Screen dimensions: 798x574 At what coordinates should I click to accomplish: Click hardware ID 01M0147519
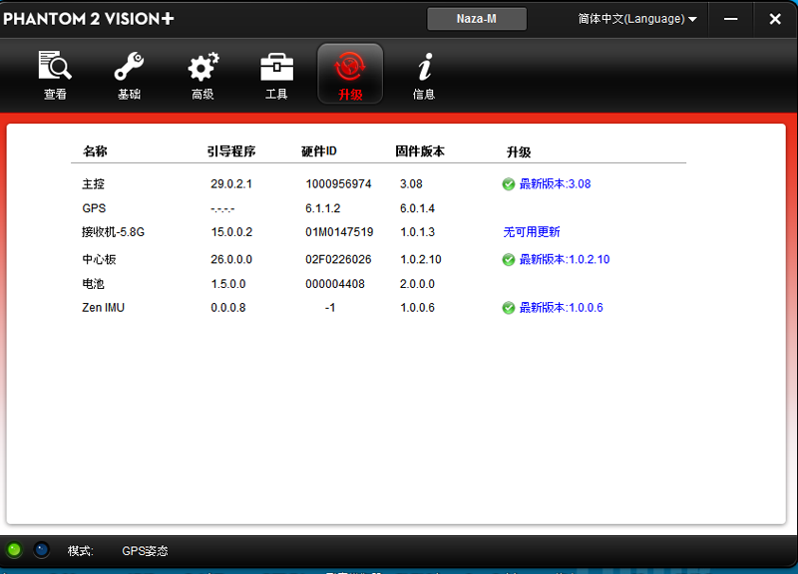pyautogui.click(x=339, y=232)
